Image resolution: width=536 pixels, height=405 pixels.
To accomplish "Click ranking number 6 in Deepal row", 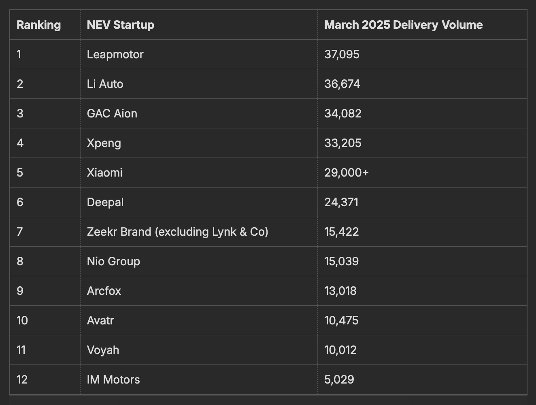I will (20, 202).
